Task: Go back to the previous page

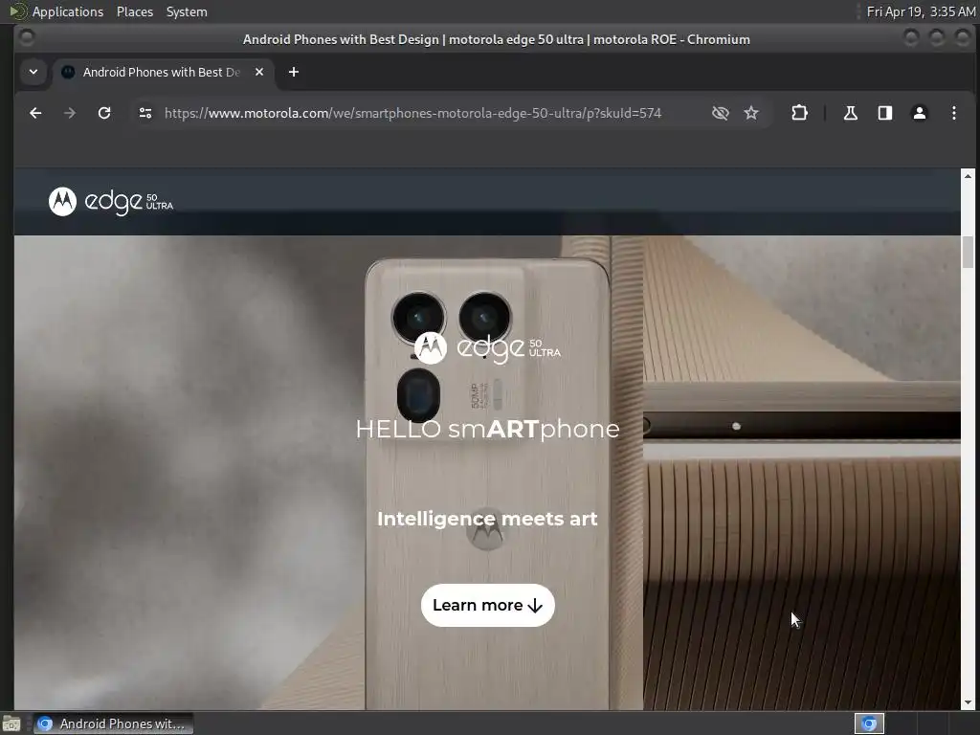Action: (x=35, y=113)
